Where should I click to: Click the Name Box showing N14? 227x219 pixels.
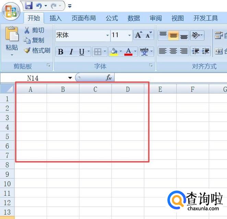pos(33,78)
